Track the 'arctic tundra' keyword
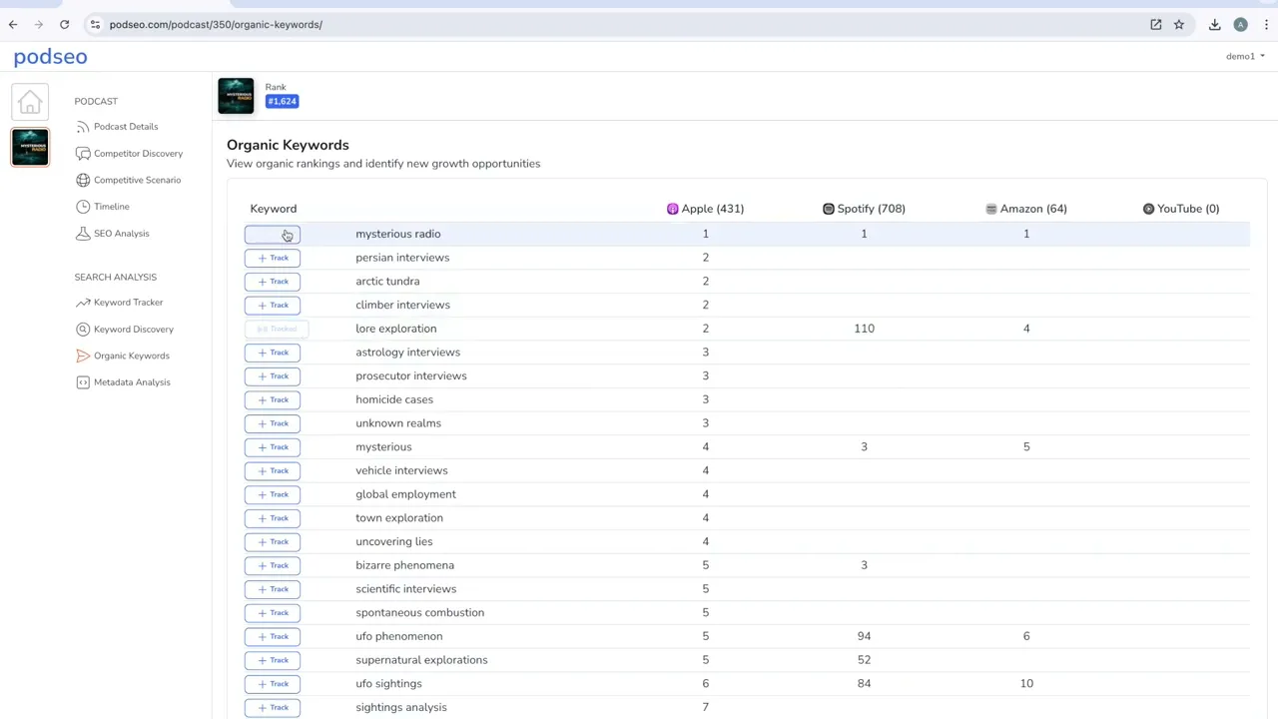 pyautogui.click(x=273, y=282)
